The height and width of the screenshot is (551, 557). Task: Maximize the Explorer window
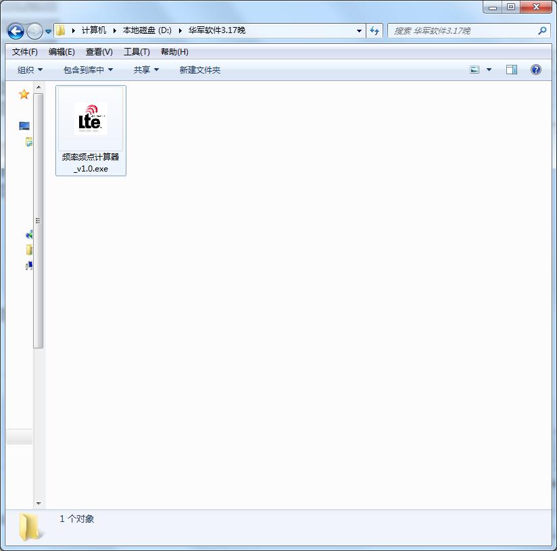[511, 7]
